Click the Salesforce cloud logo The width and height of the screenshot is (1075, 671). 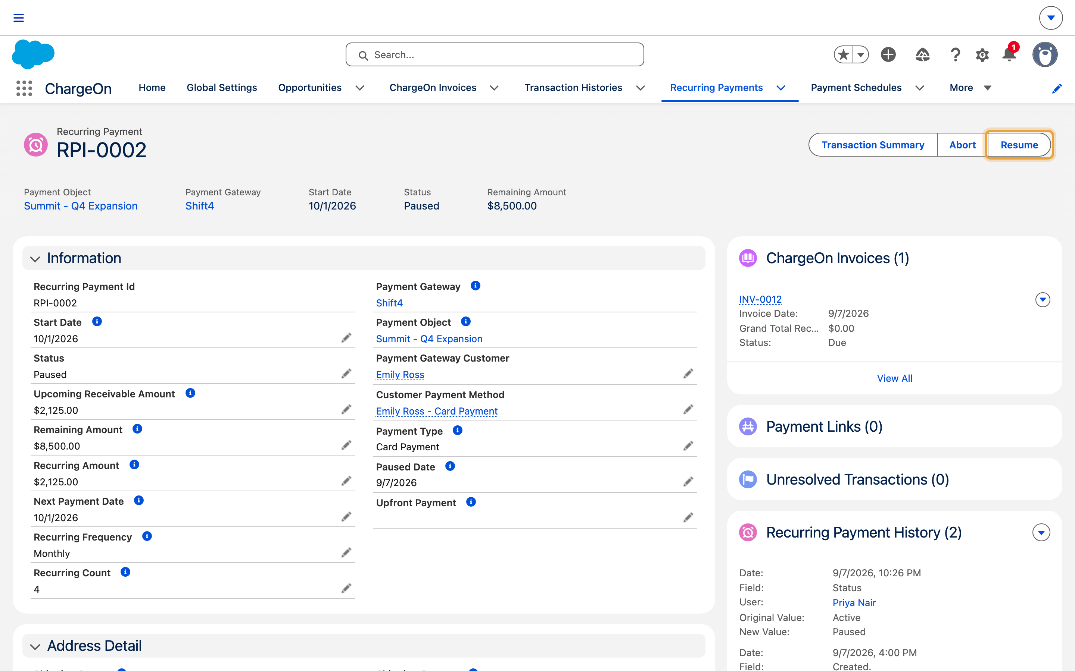click(33, 54)
